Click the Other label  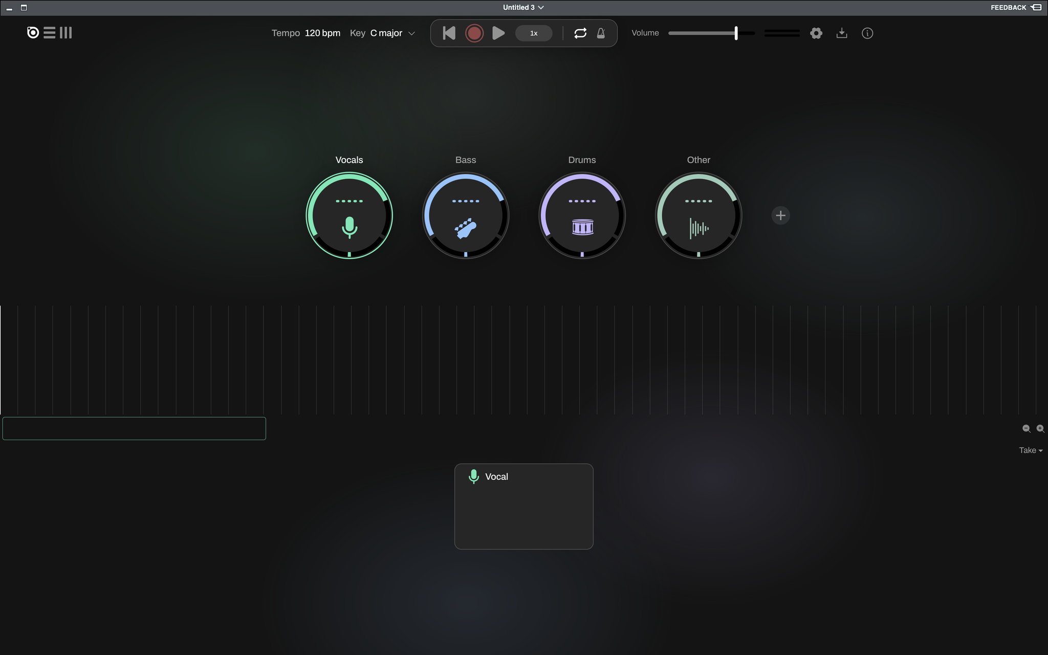[698, 160]
